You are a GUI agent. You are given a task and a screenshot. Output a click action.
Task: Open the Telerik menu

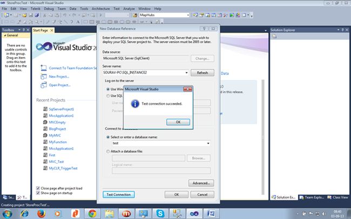click(35, 9)
